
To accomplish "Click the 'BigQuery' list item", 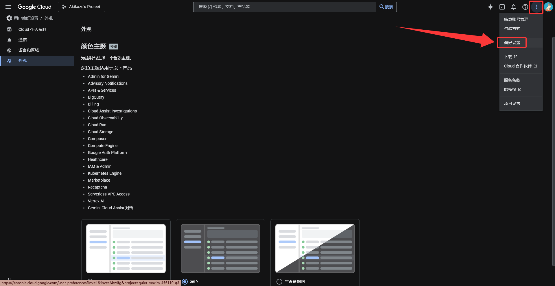I will tap(96, 97).
